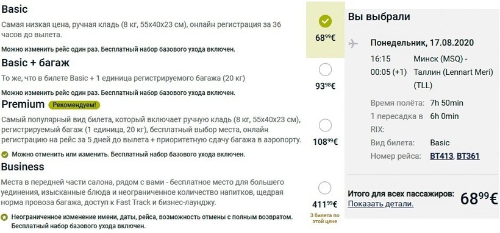This screenshot has height=233, width=500.
Task: Select the Premium fare radio button
Action: coord(325,125)
